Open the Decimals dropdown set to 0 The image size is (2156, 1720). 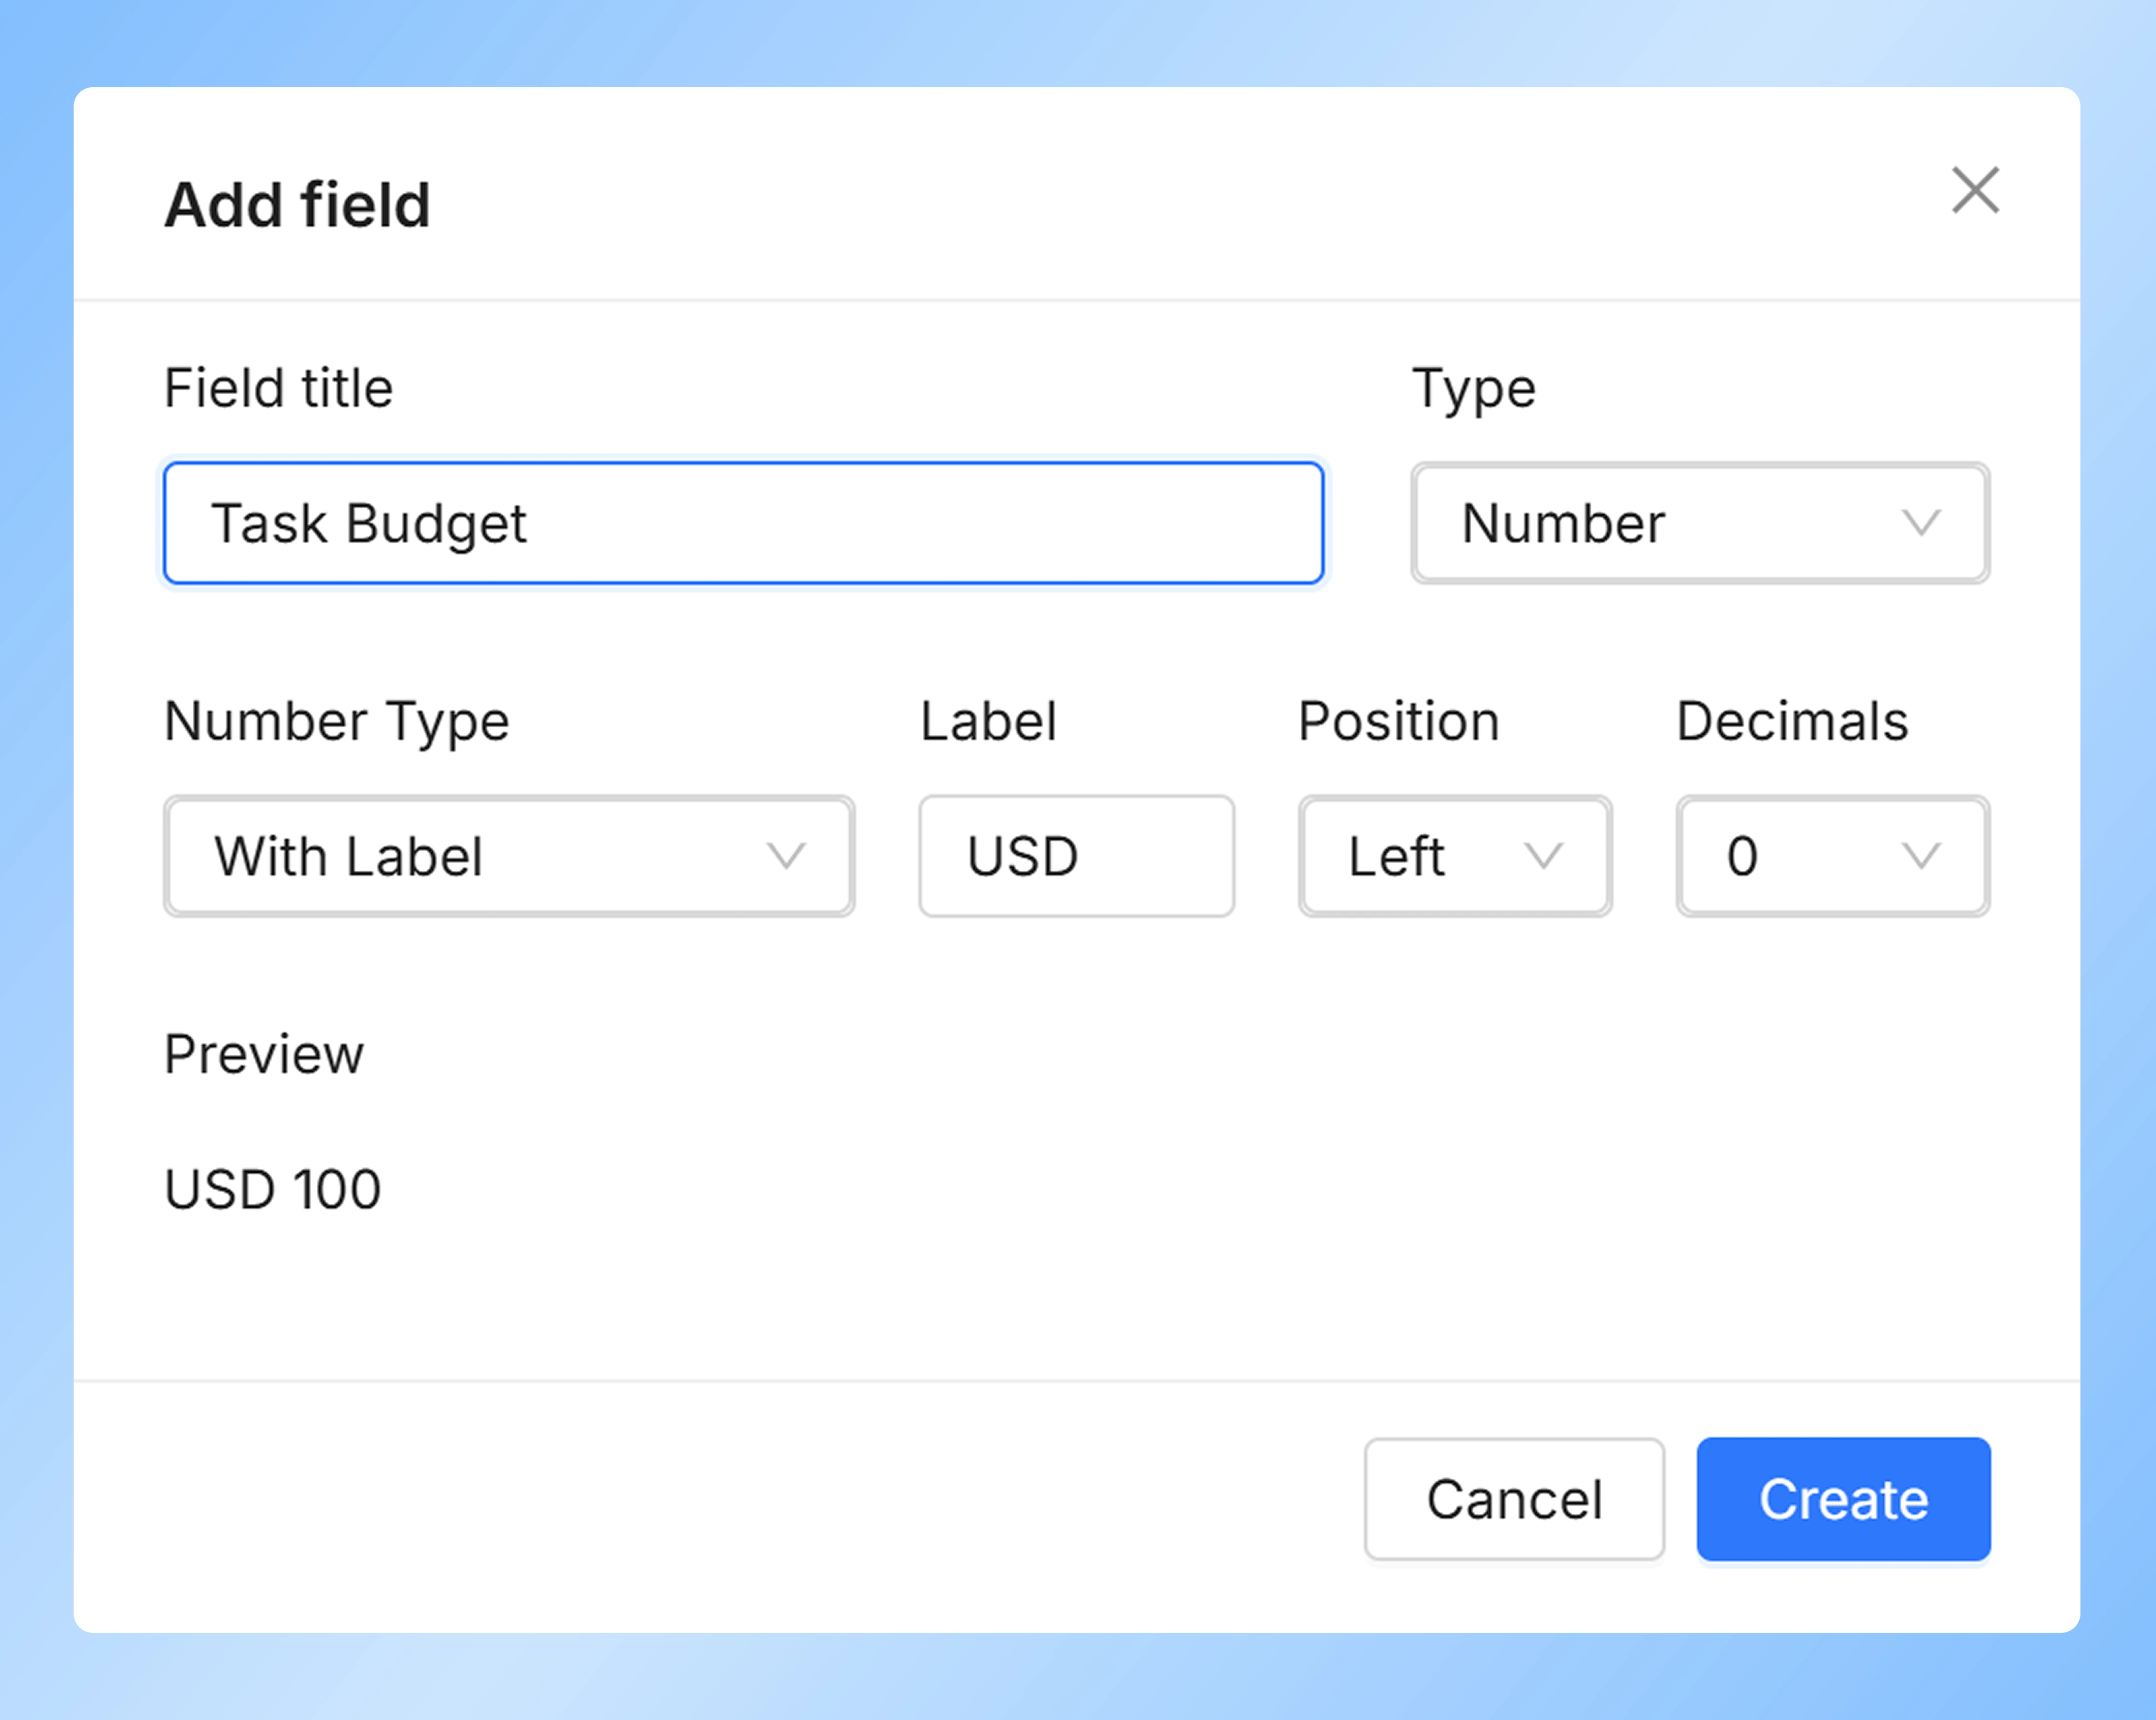(1832, 856)
